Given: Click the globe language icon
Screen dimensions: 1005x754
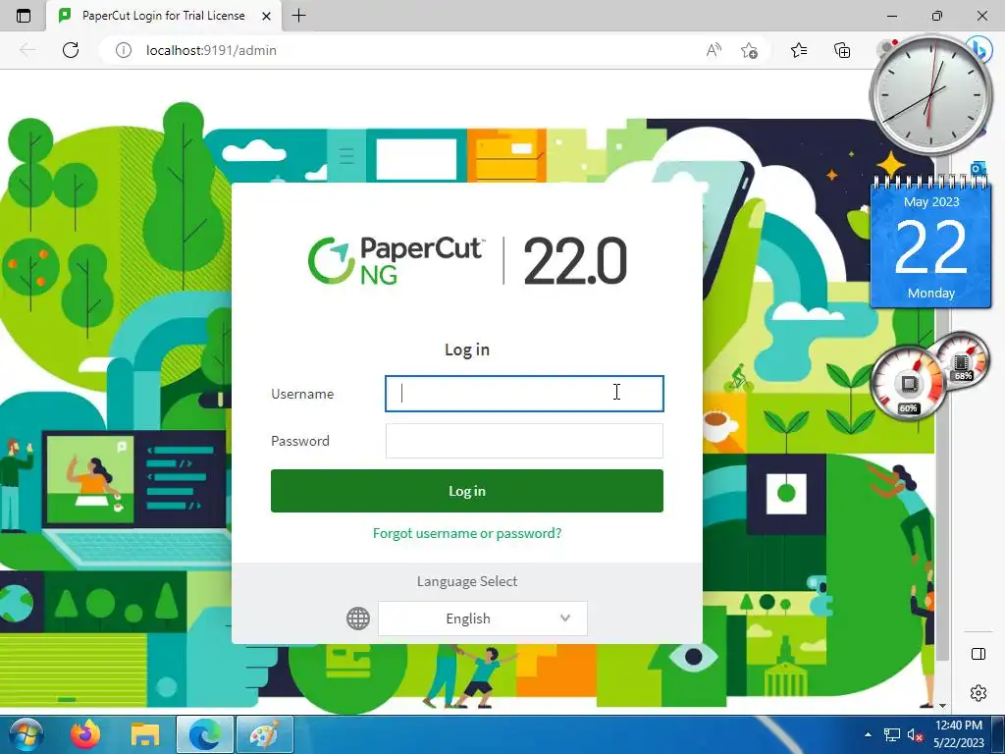Looking at the screenshot, I should point(358,619).
